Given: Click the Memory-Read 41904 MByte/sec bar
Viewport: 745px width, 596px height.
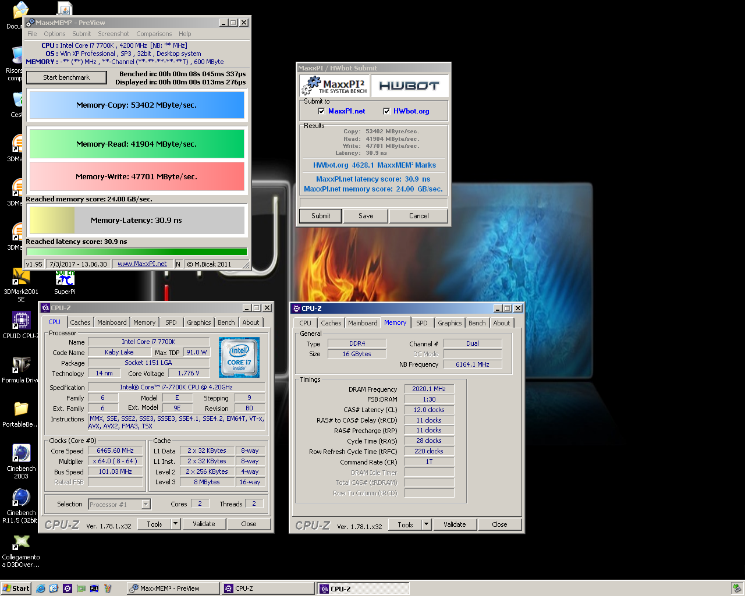Looking at the screenshot, I should pos(137,144).
